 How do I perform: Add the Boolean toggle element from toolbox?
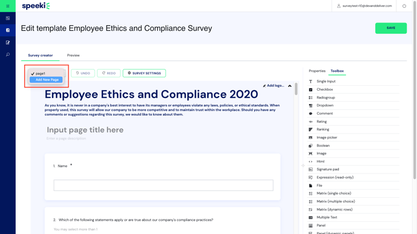[x=353, y=145]
